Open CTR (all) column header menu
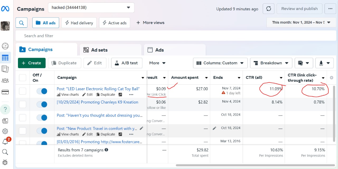 (x=281, y=78)
